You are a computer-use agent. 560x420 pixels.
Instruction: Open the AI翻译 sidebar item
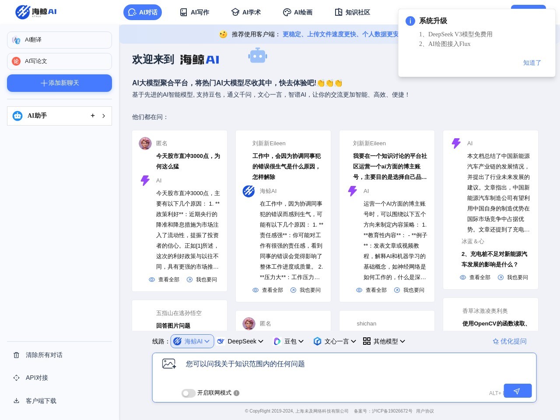point(59,40)
